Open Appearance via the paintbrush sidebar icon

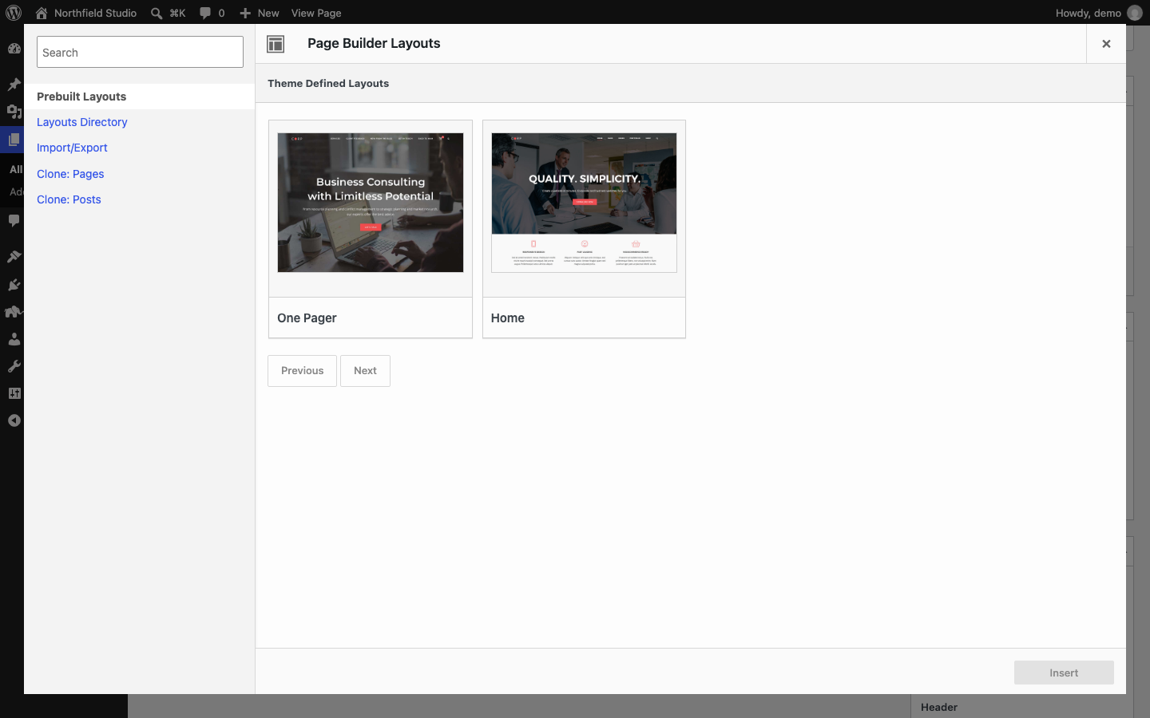coord(14,256)
